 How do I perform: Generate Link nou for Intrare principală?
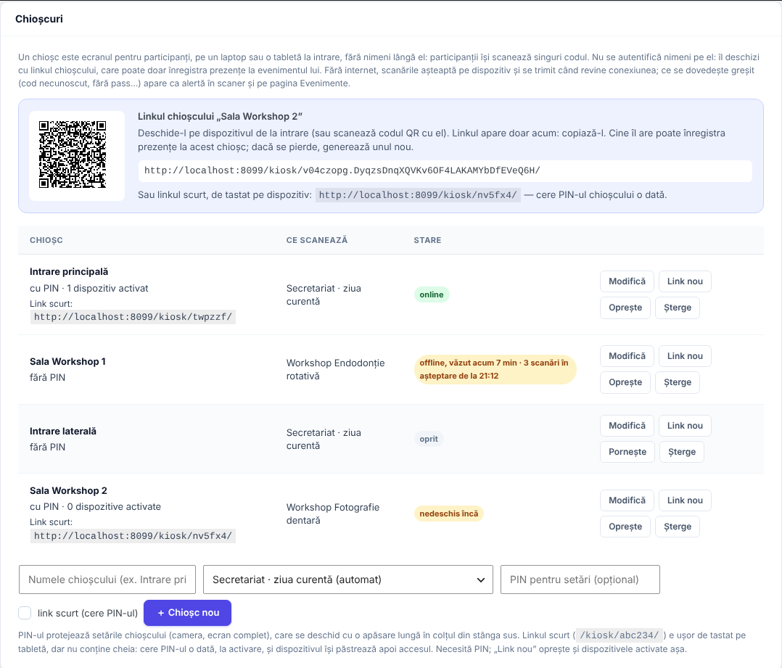click(685, 281)
